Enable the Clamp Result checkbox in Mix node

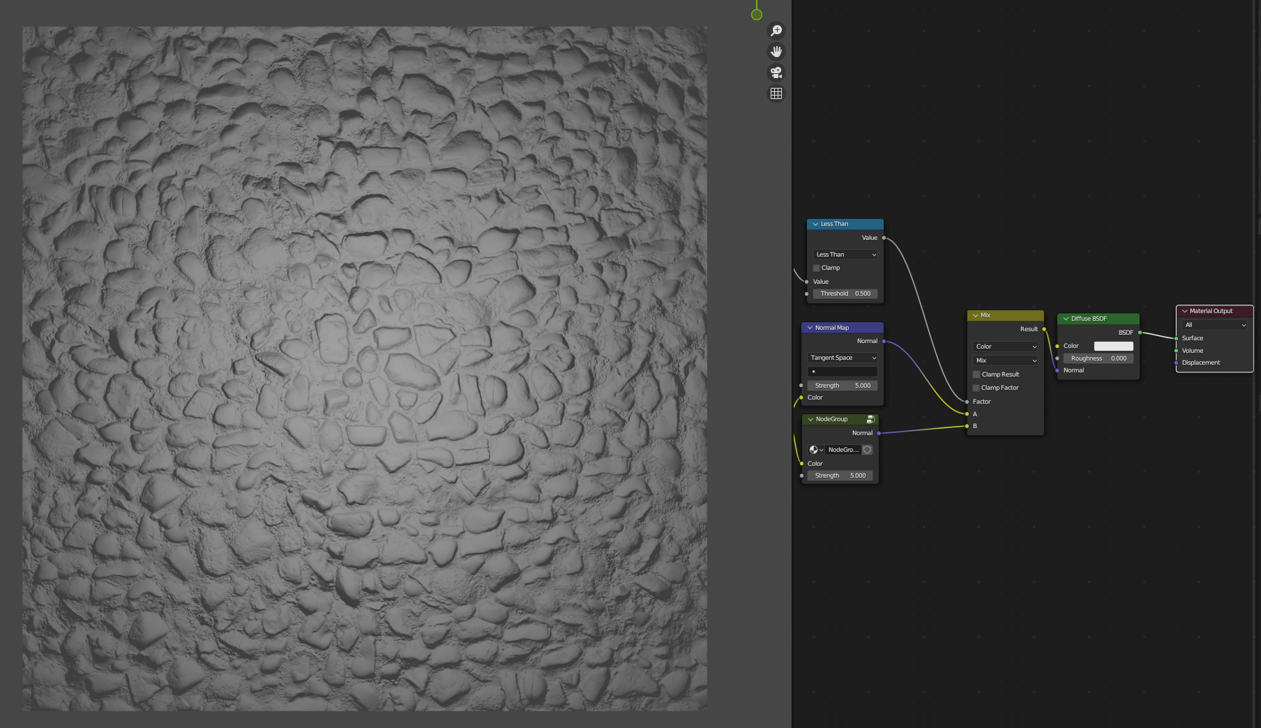click(976, 374)
